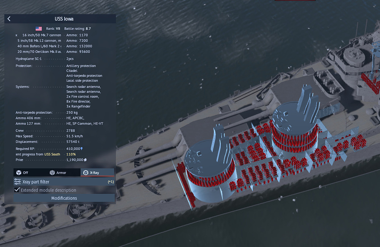Click the back arrow beside USS Iowa
380x247 pixels.
(9, 19)
